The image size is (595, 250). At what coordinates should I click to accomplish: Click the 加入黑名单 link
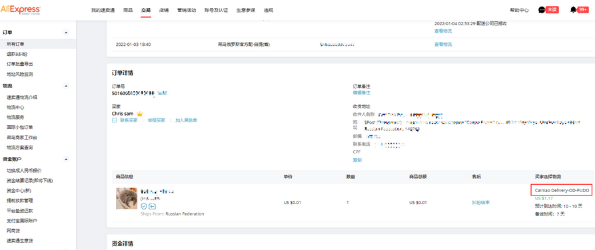click(186, 120)
